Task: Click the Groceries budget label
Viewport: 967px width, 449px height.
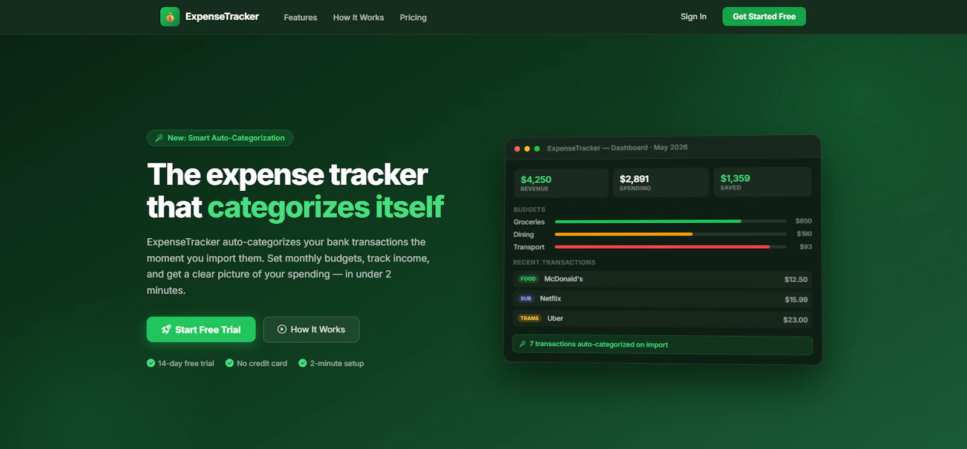Action: coord(529,222)
